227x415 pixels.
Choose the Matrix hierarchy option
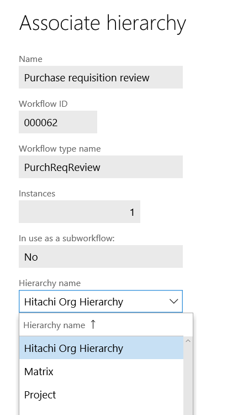click(x=101, y=371)
